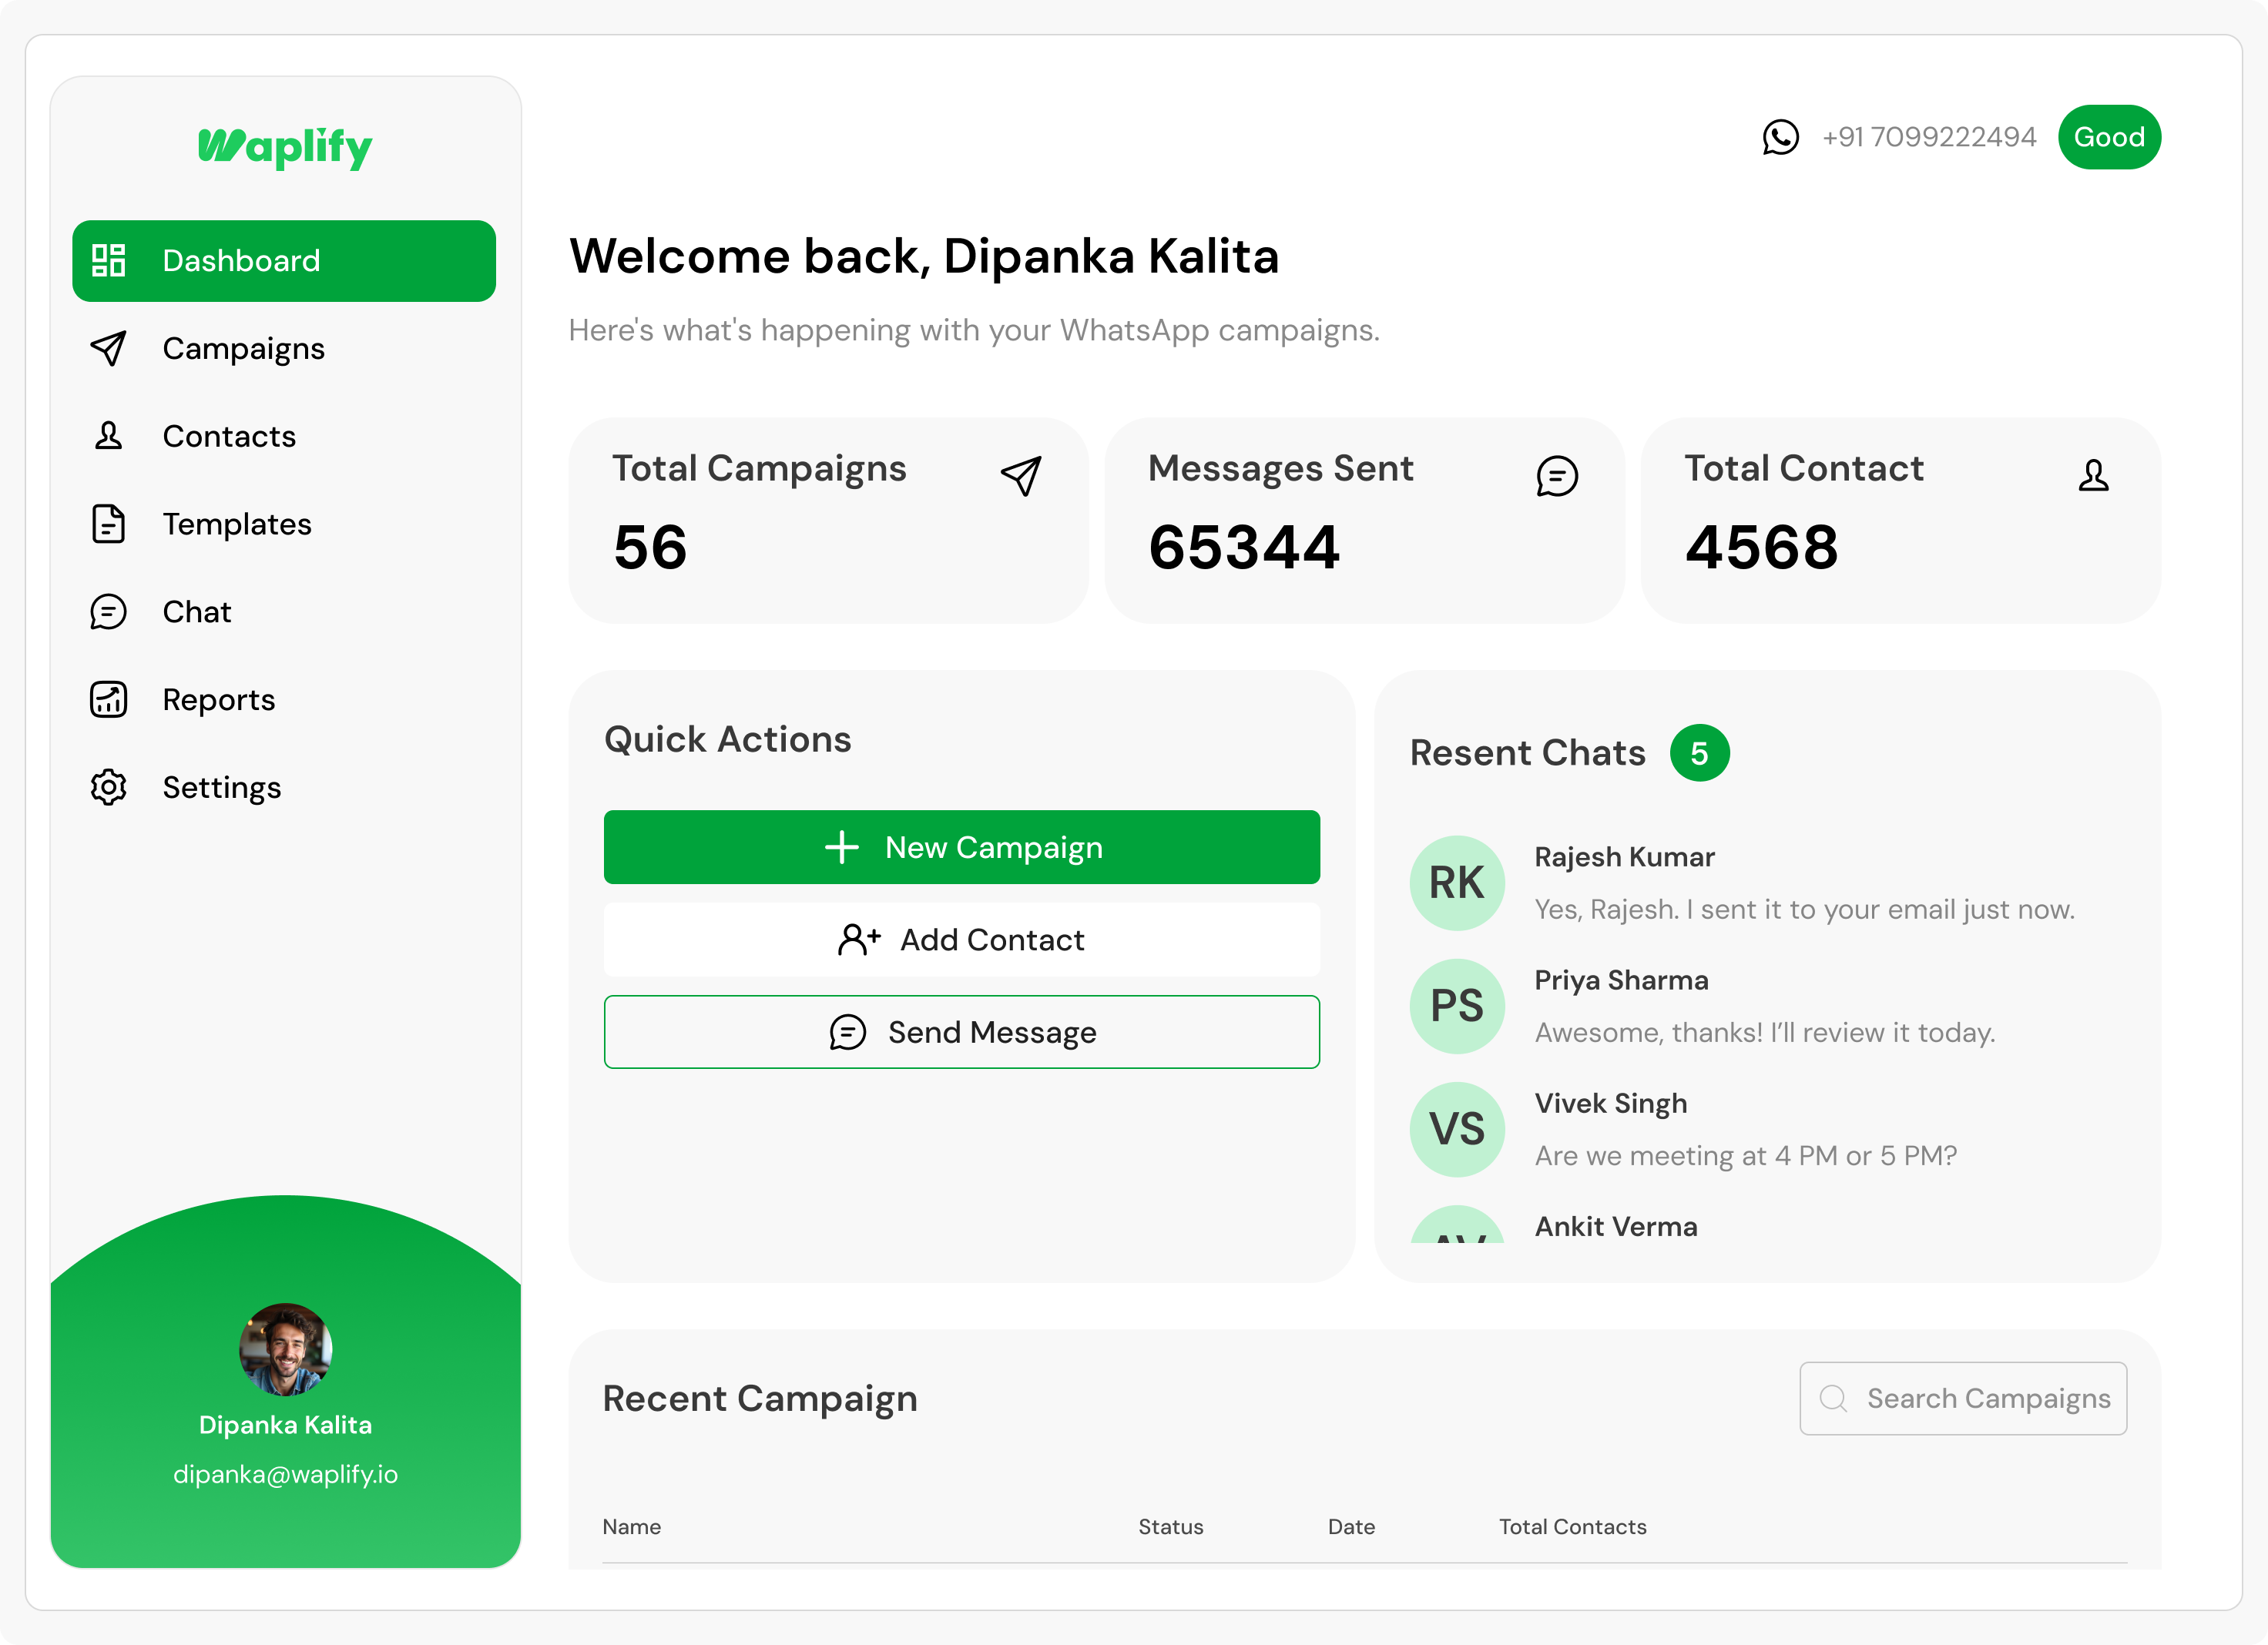Click the green Good status badge
The width and height of the screenshot is (2268, 1645).
tap(2109, 137)
